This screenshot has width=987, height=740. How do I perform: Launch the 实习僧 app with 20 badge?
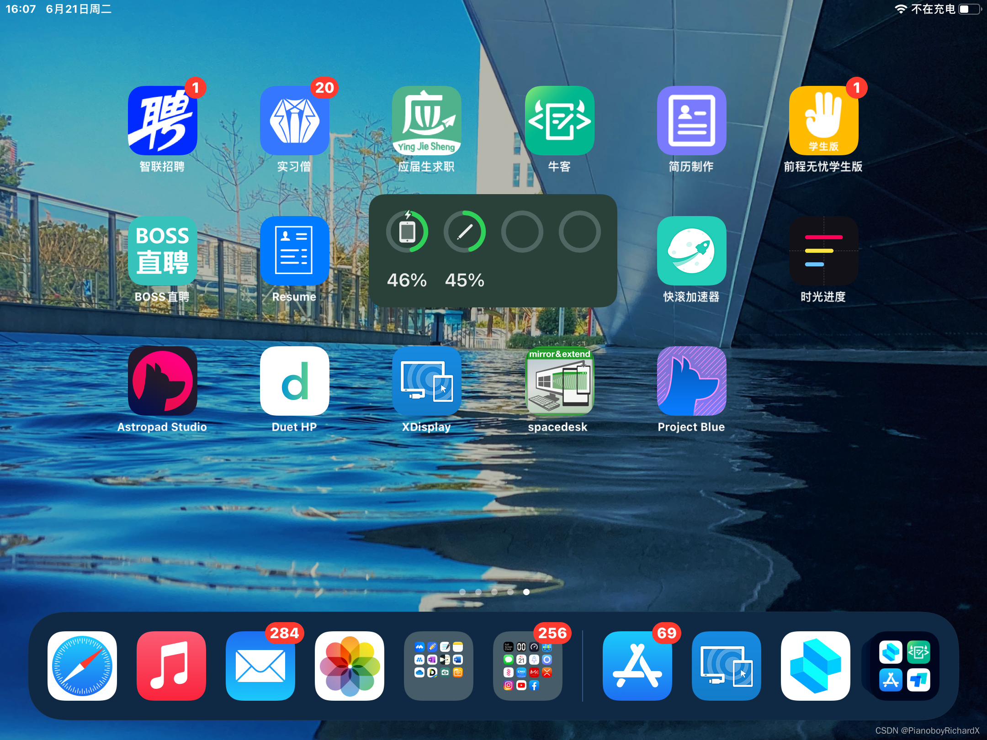(295, 121)
